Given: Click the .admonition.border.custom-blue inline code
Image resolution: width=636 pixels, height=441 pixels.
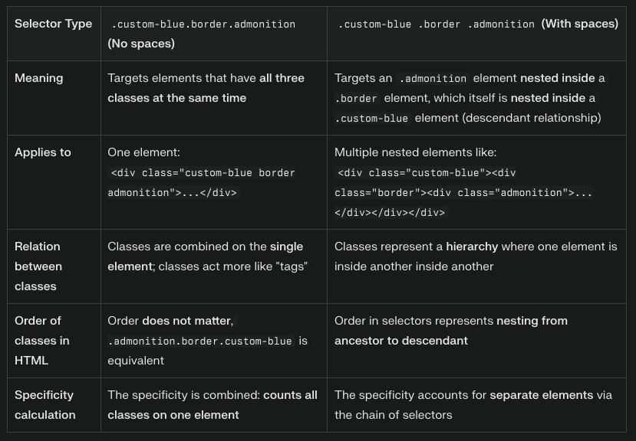Looking at the screenshot, I should point(201,341).
